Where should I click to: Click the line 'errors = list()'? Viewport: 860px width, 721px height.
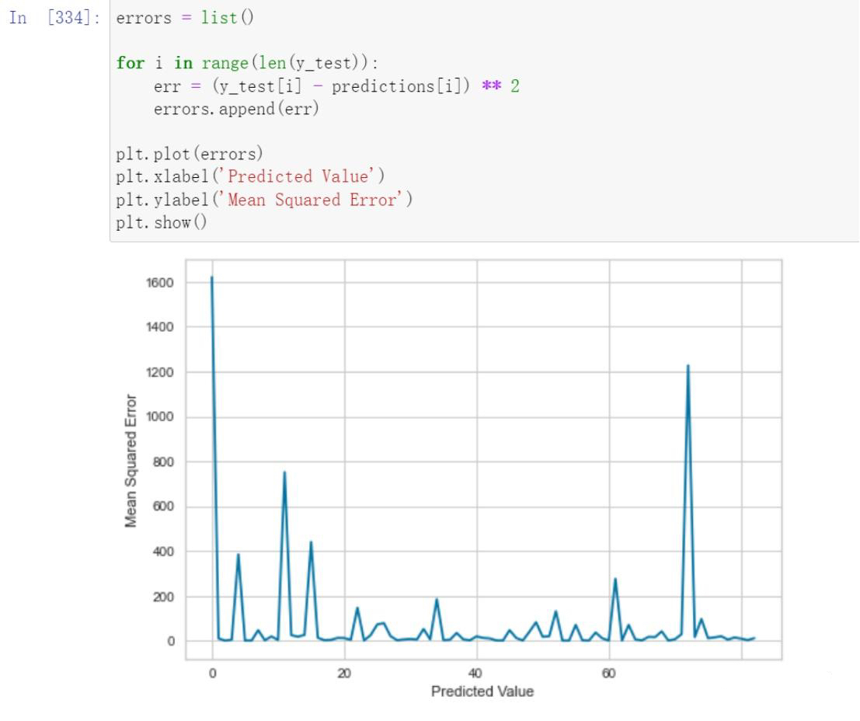click(x=185, y=18)
